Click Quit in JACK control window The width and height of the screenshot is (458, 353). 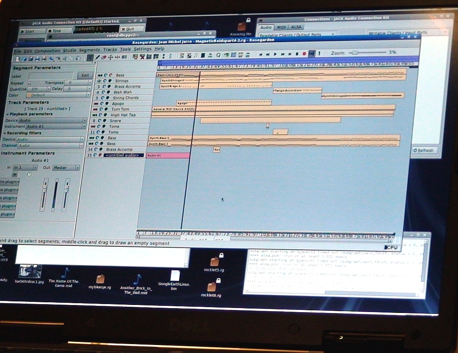click(x=132, y=29)
